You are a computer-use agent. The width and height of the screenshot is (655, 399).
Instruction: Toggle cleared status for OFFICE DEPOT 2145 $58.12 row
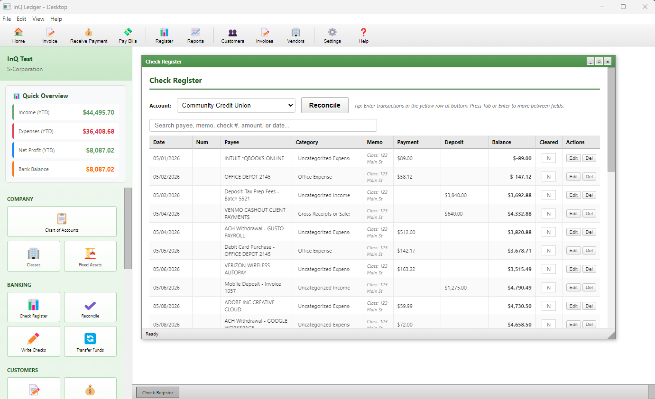pyautogui.click(x=549, y=177)
